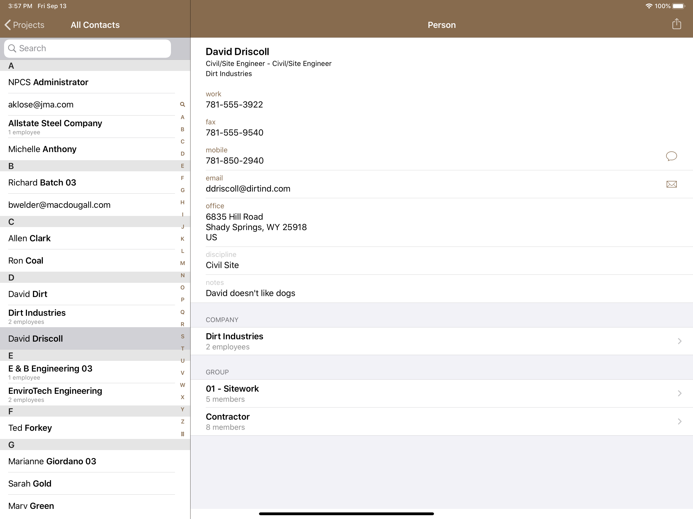Image resolution: width=693 pixels, height=519 pixels.
Task: Expand the 01 - Sitework group row
Action: pos(441,394)
